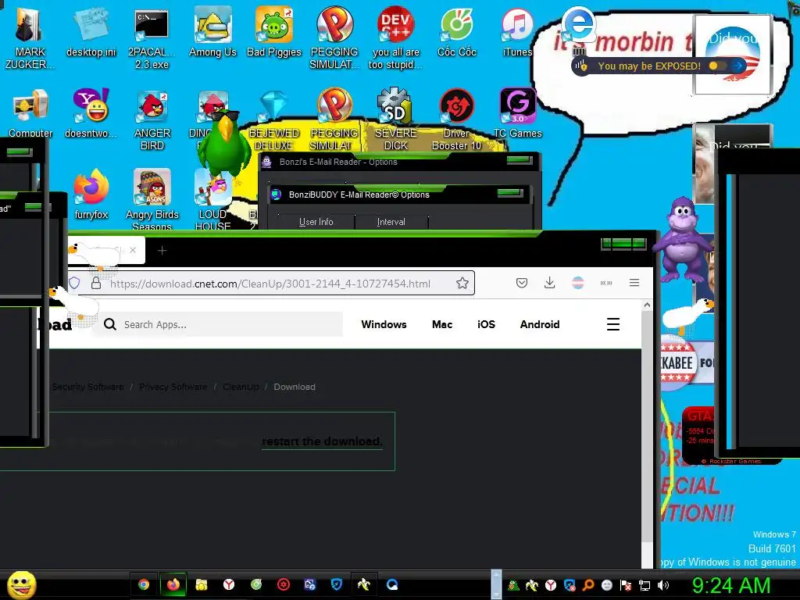This screenshot has width=800, height=600.
Task: Open the Dev-C++ 'you all are too stupid' shortcut
Action: click(x=395, y=38)
